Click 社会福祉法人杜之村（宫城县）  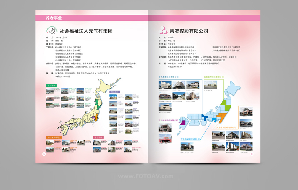click(68, 60)
